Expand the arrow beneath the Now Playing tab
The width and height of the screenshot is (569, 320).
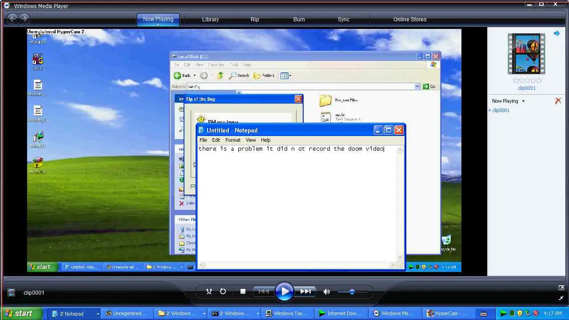(158, 24)
